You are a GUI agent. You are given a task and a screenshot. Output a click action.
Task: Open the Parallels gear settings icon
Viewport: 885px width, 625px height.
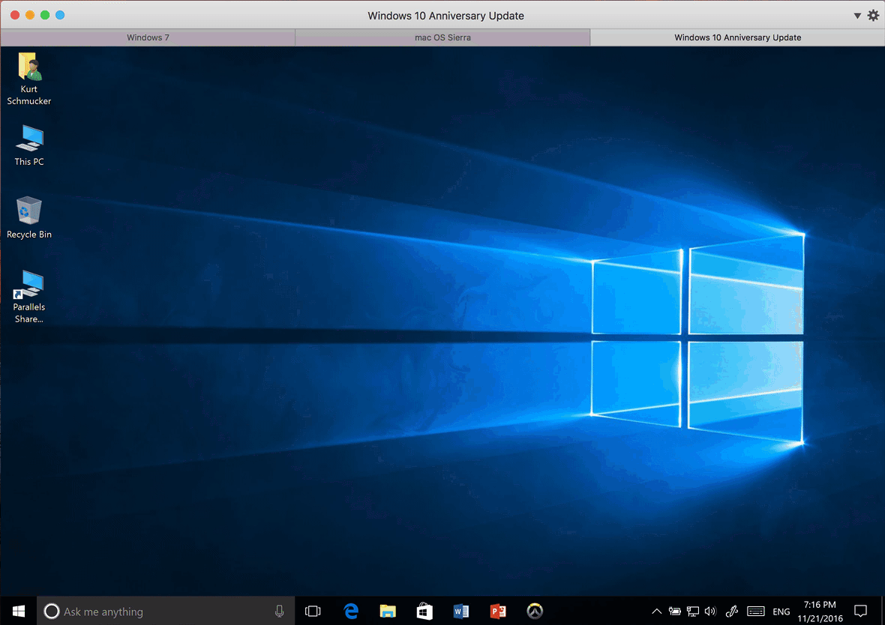pos(873,16)
